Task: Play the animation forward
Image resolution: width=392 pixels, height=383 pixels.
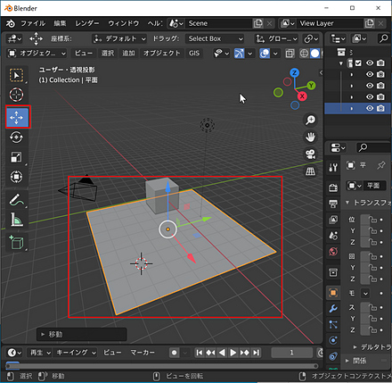Action: pos(233,353)
